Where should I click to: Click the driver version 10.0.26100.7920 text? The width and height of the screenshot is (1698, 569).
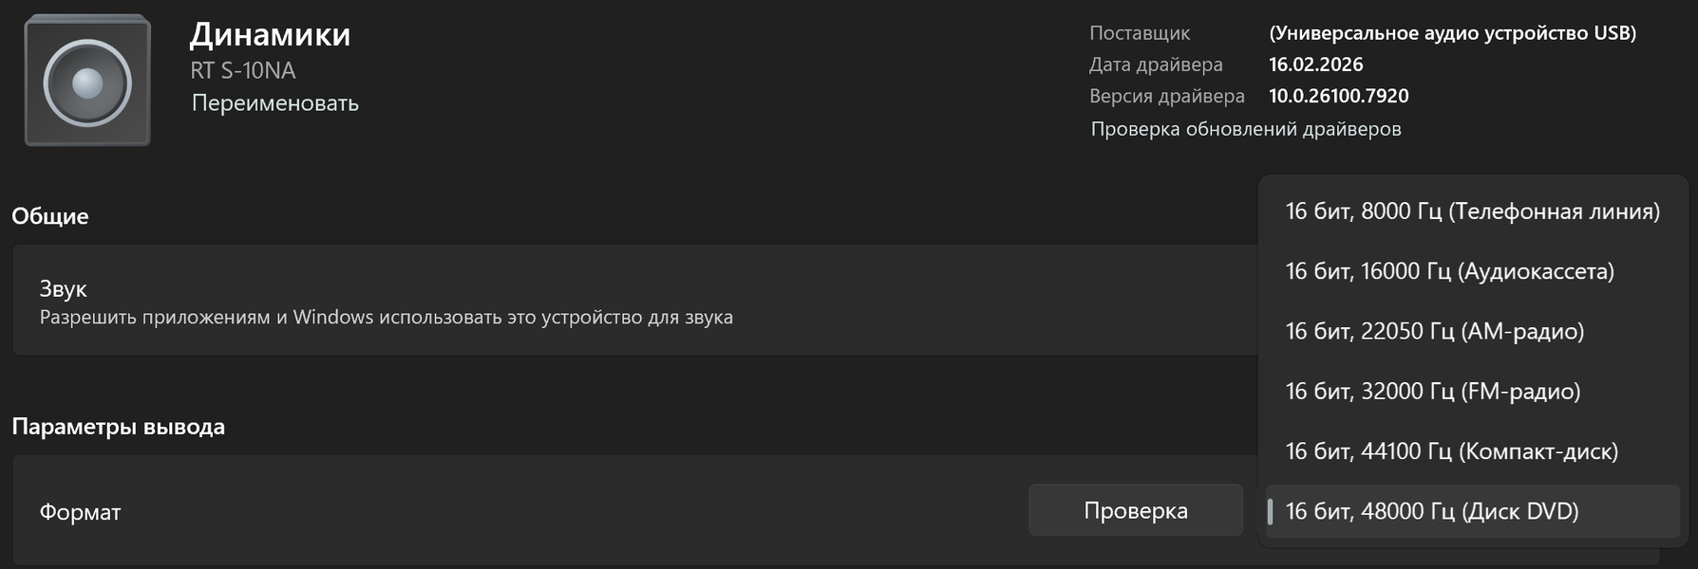[1338, 96]
